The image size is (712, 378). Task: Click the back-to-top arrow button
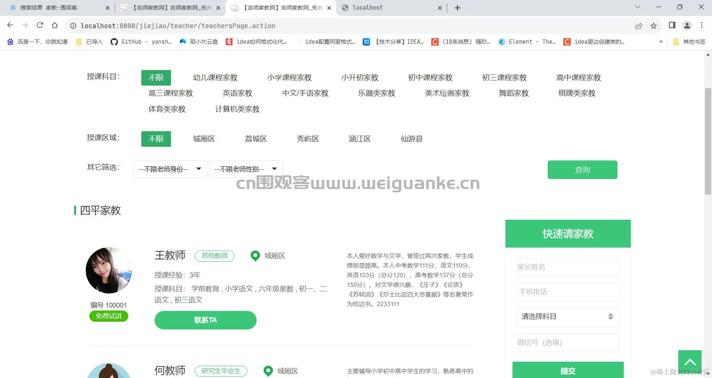pos(690,362)
